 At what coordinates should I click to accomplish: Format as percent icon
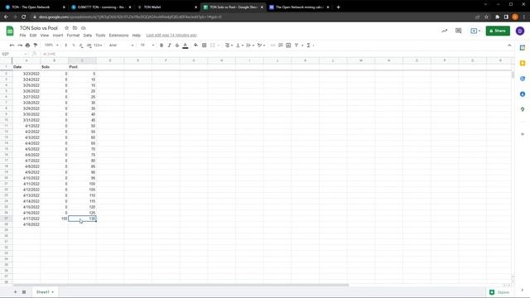click(x=74, y=46)
